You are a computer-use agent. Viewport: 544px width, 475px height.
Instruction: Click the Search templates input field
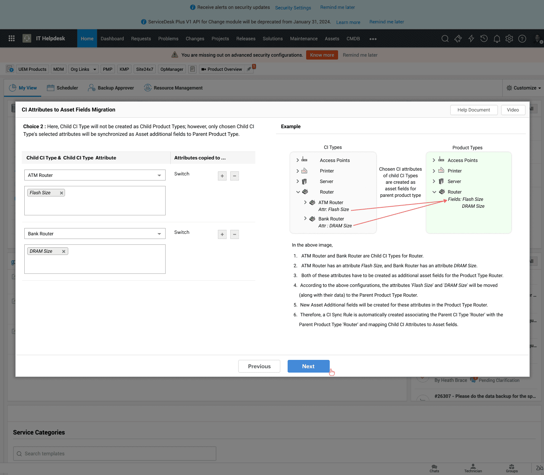(x=115, y=454)
